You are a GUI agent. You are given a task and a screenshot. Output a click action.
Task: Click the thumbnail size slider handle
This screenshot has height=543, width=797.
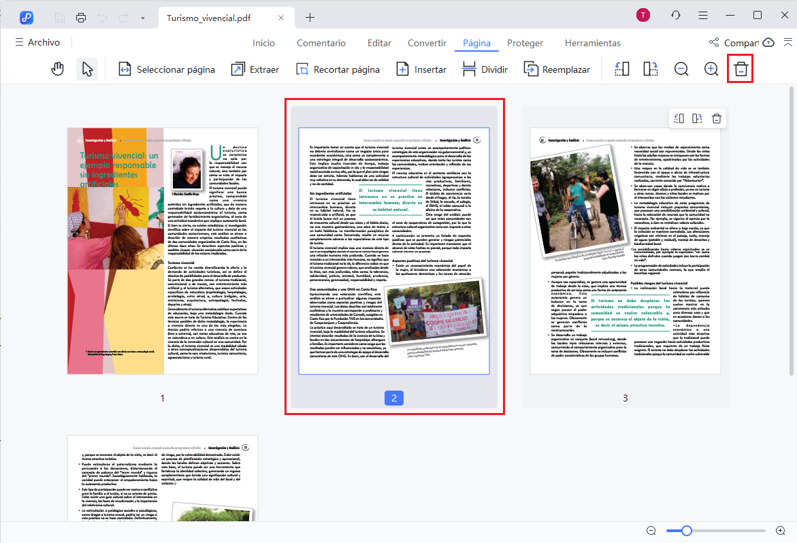(x=687, y=531)
